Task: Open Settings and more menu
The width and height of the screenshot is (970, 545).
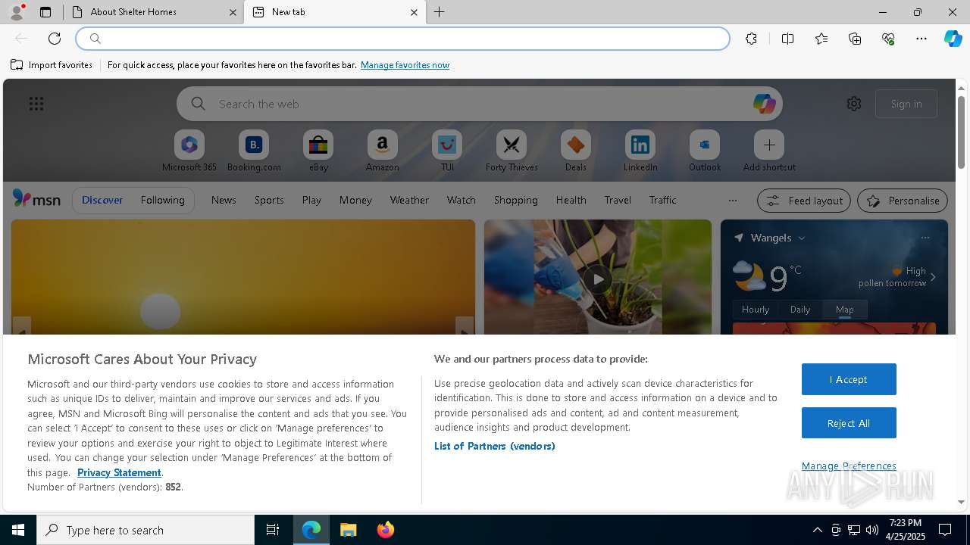Action: pos(921,39)
